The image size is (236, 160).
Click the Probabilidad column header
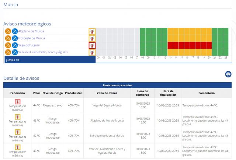pos(74,93)
